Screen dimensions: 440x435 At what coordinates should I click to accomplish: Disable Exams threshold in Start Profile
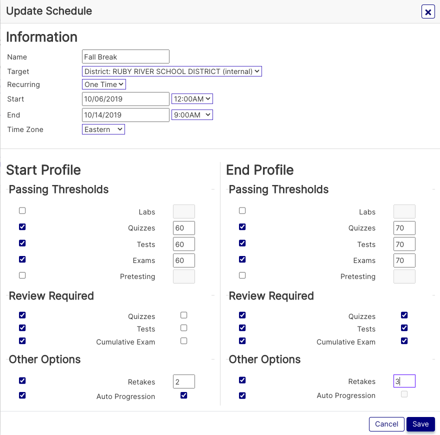[22, 259]
